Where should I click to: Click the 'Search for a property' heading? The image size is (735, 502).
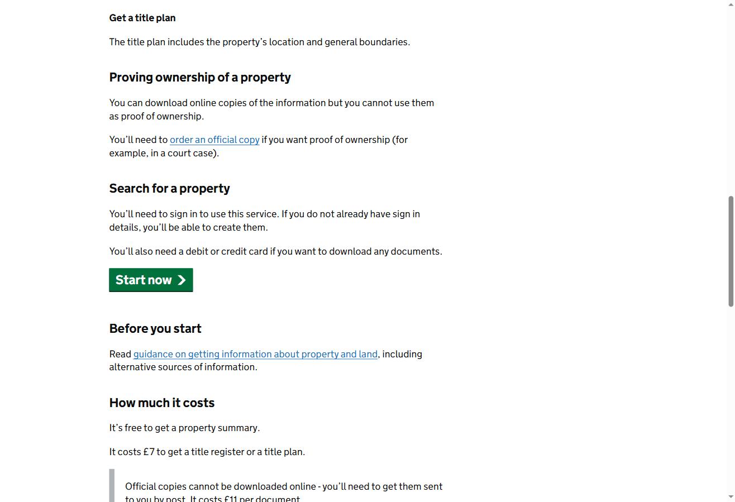coord(170,188)
